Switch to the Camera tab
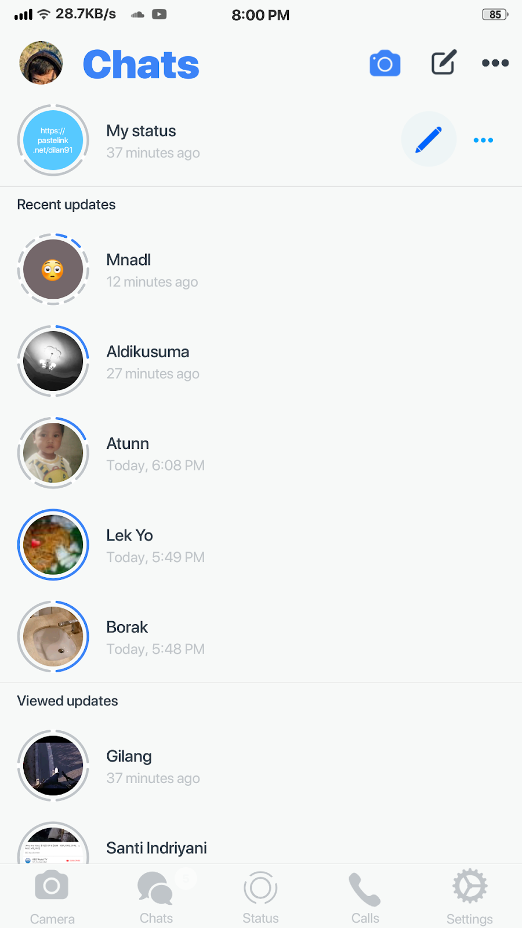The image size is (522, 928). tap(52, 897)
